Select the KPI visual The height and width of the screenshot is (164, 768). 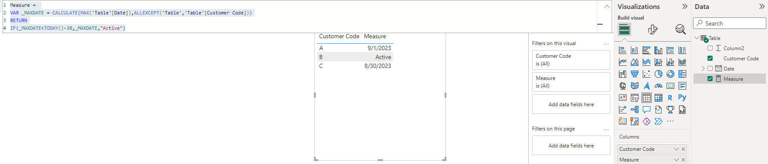[622, 98]
